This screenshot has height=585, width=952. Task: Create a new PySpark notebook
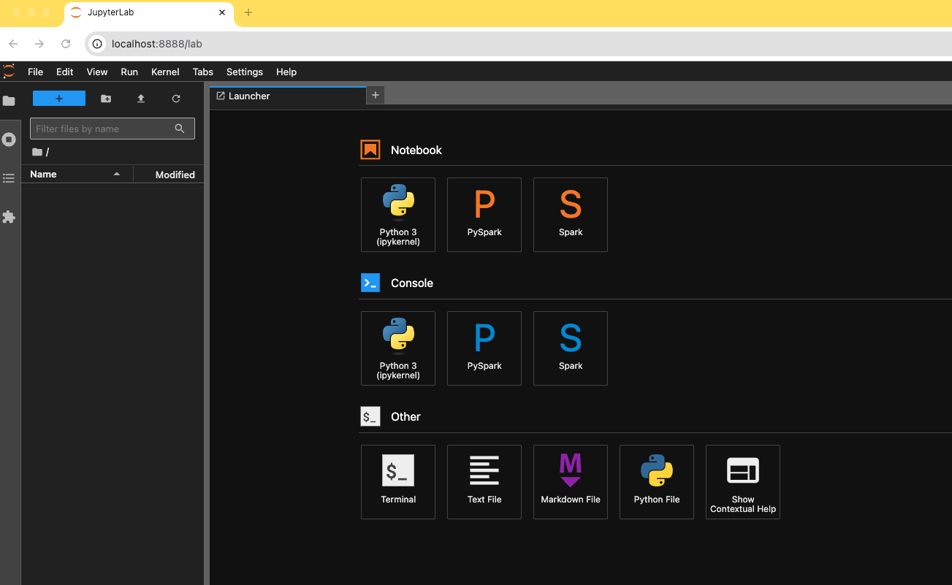[484, 215]
